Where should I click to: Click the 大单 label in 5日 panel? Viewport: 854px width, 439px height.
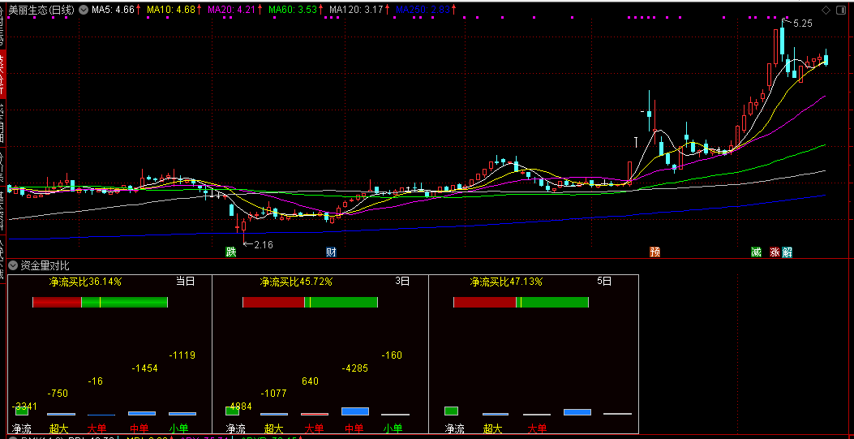coord(536,429)
